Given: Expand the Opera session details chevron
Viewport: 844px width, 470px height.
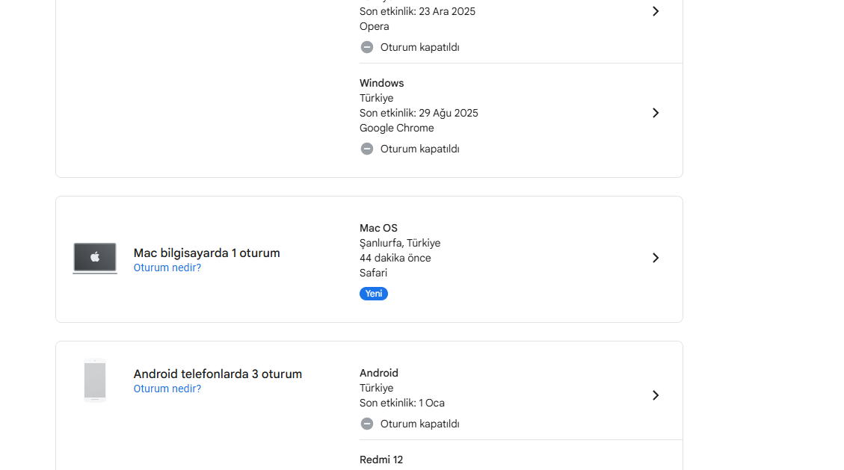Looking at the screenshot, I should [x=655, y=11].
